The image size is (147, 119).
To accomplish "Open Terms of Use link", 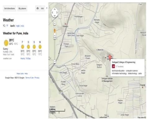I will (30, 78).
